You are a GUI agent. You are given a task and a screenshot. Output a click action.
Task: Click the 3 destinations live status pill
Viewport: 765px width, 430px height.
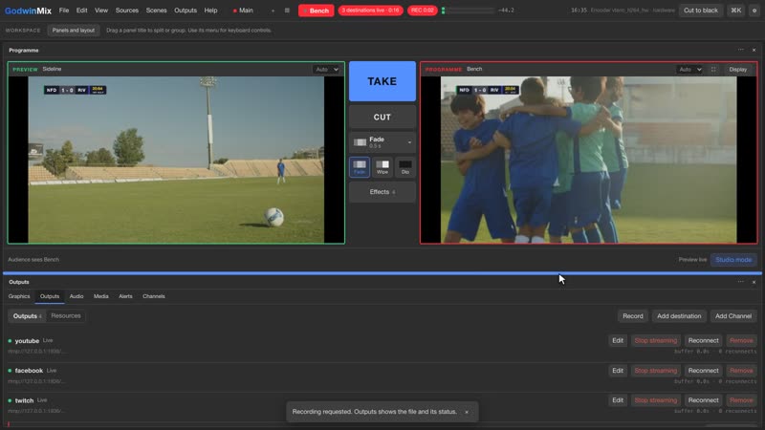[370, 11]
